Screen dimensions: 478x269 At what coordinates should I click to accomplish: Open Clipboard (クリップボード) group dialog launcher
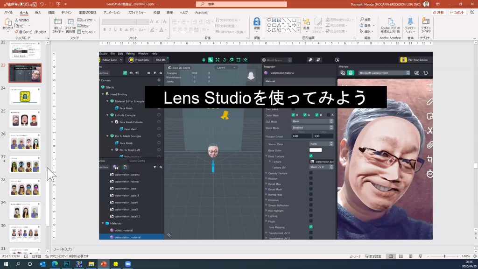coord(48,38)
